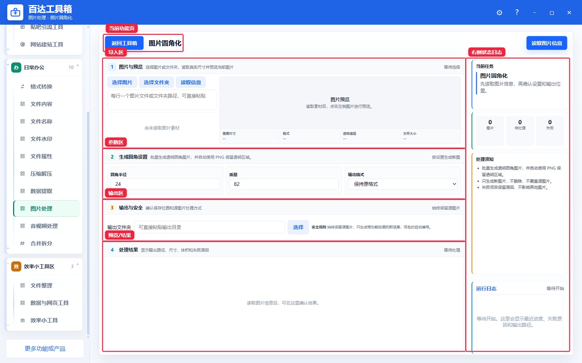
Task: Click the 选择文件夹 button
Action: point(156,82)
